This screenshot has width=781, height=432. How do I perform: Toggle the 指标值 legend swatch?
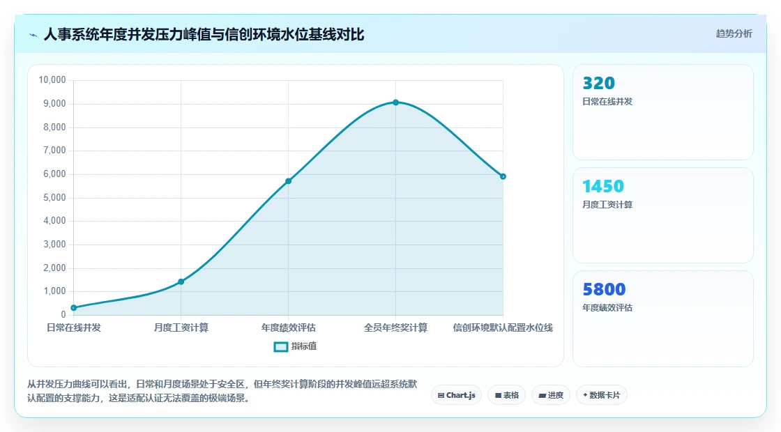pos(281,347)
